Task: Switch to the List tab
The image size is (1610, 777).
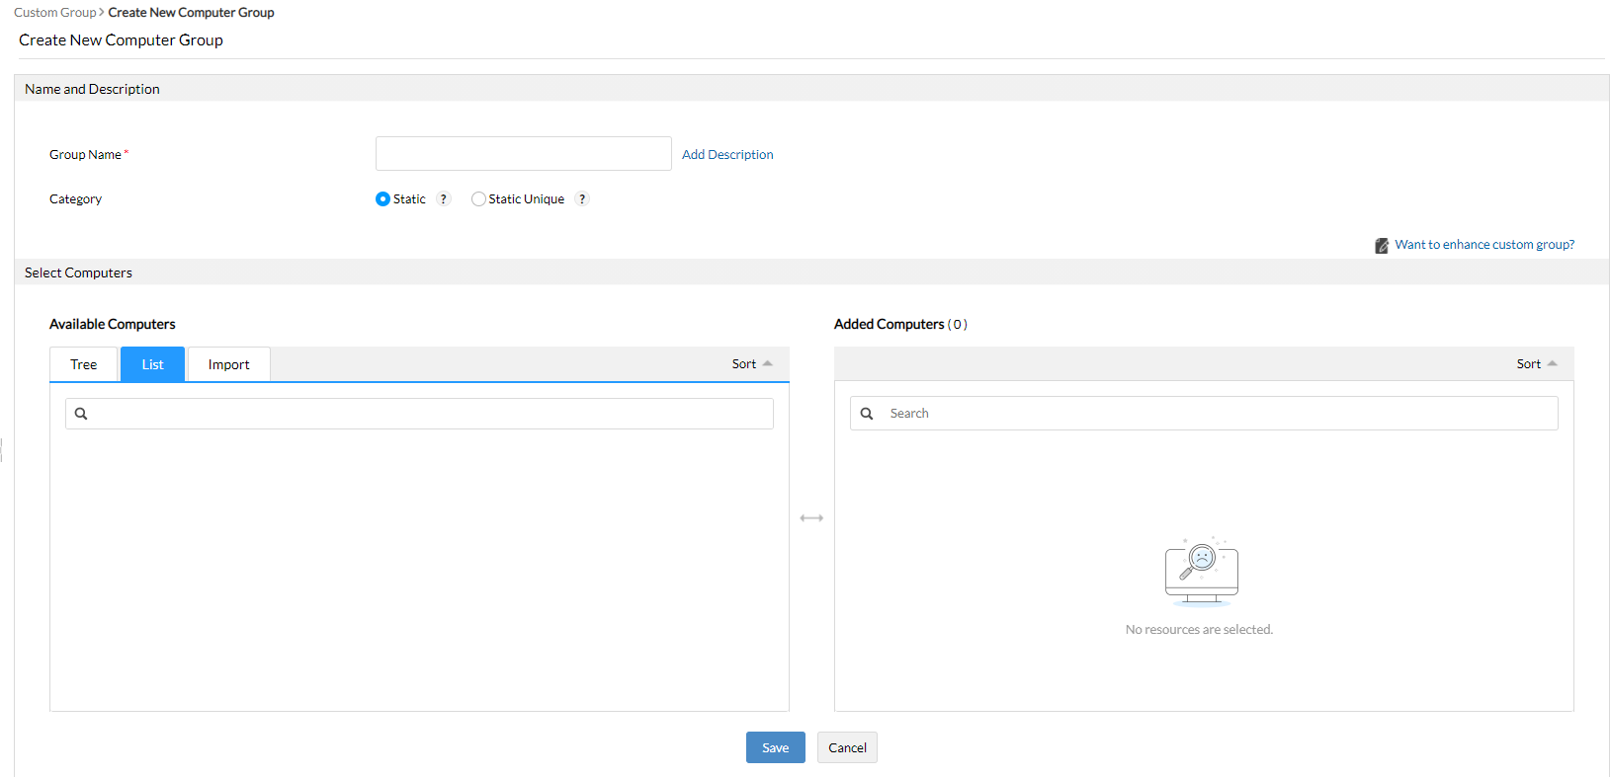Action: click(152, 364)
